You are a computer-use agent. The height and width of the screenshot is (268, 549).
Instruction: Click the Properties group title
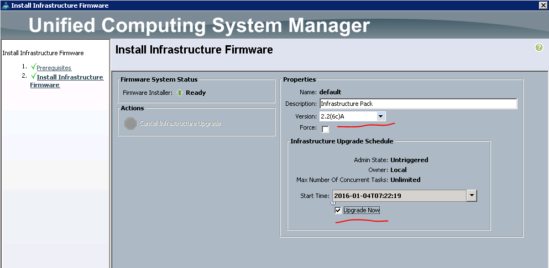click(299, 79)
